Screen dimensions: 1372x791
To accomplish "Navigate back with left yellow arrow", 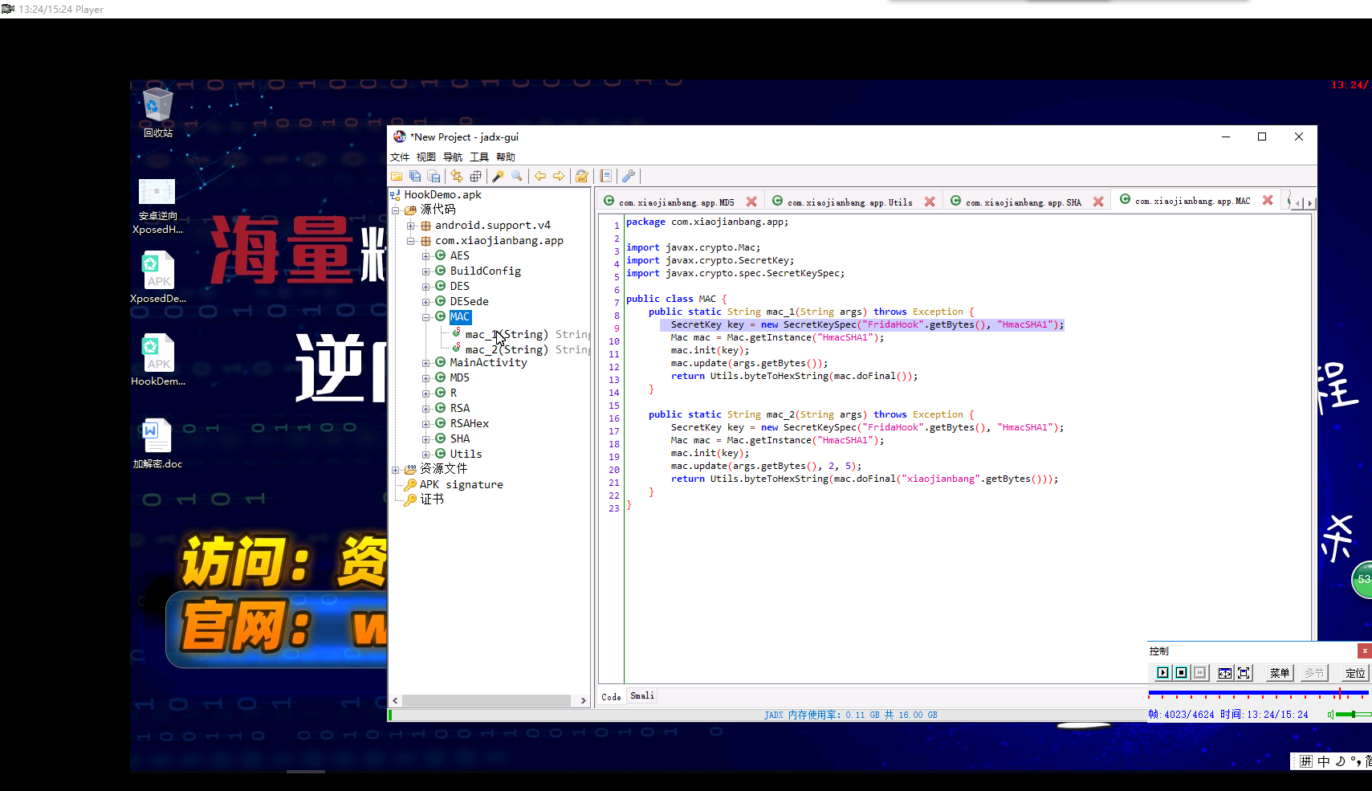I will pos(539,176).
